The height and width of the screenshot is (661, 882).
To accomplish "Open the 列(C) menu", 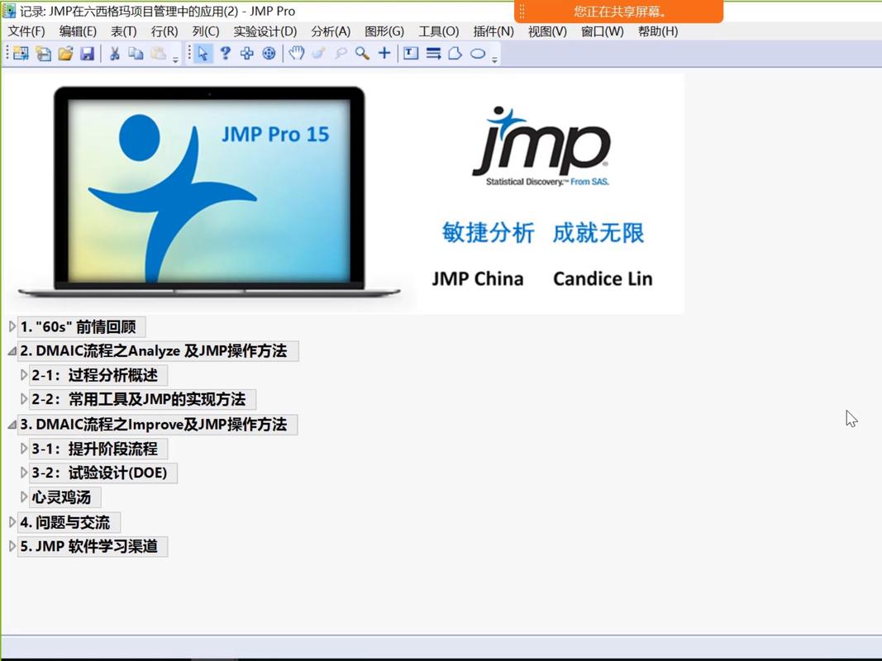I will pyautogui.click(x=205, y=31).
